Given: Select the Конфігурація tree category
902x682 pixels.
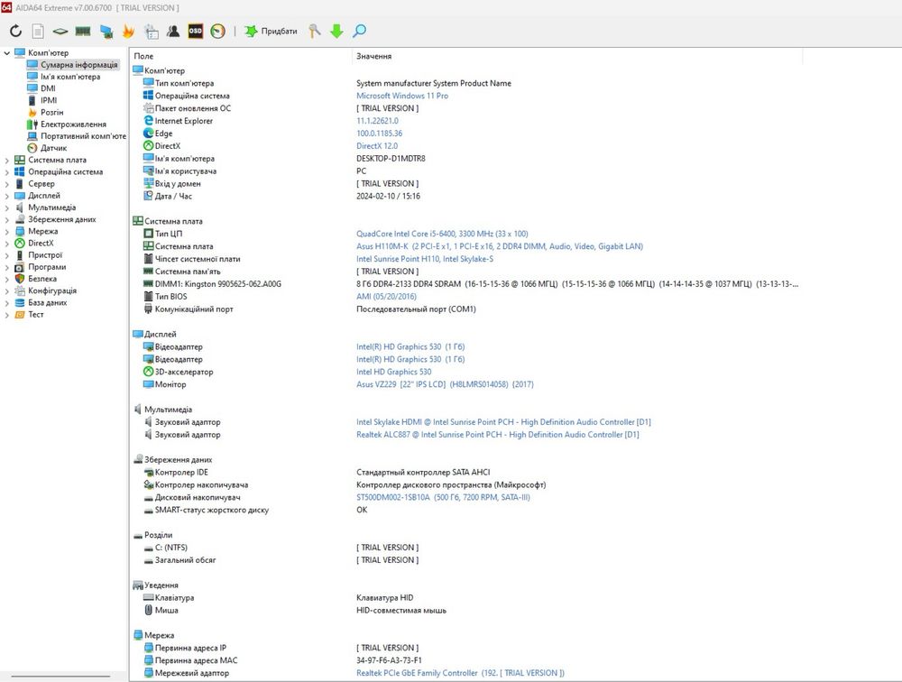Looking at the screenshot, I should tap(51, 290).
